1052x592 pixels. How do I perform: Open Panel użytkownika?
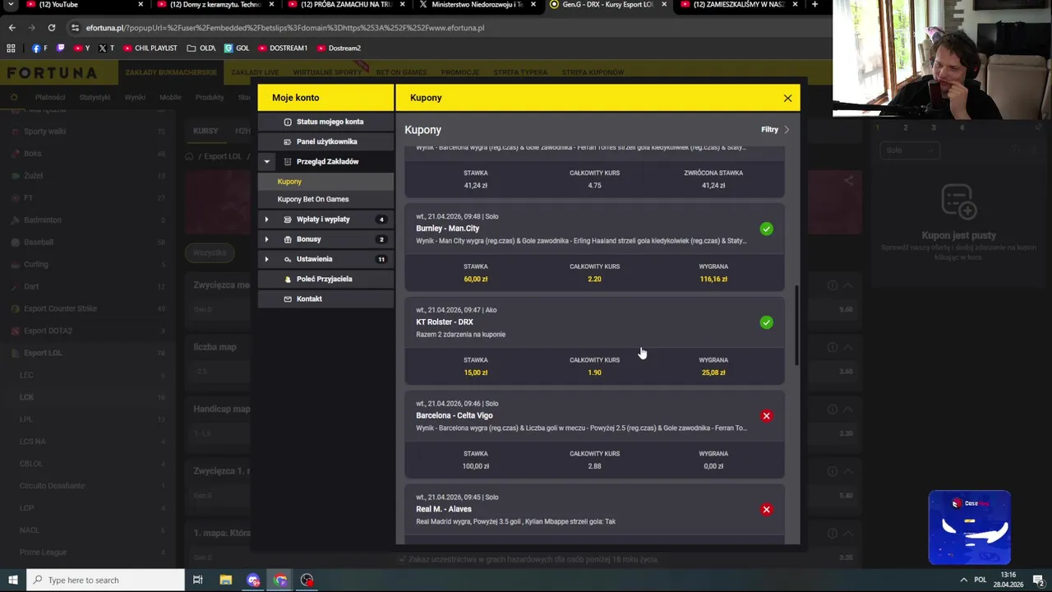click(x=325, y=141)
